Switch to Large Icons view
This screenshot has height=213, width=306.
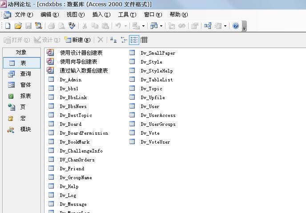(x=113, y=40)
